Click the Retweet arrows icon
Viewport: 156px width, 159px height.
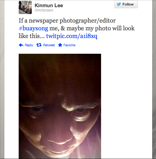tap(39, 45)
